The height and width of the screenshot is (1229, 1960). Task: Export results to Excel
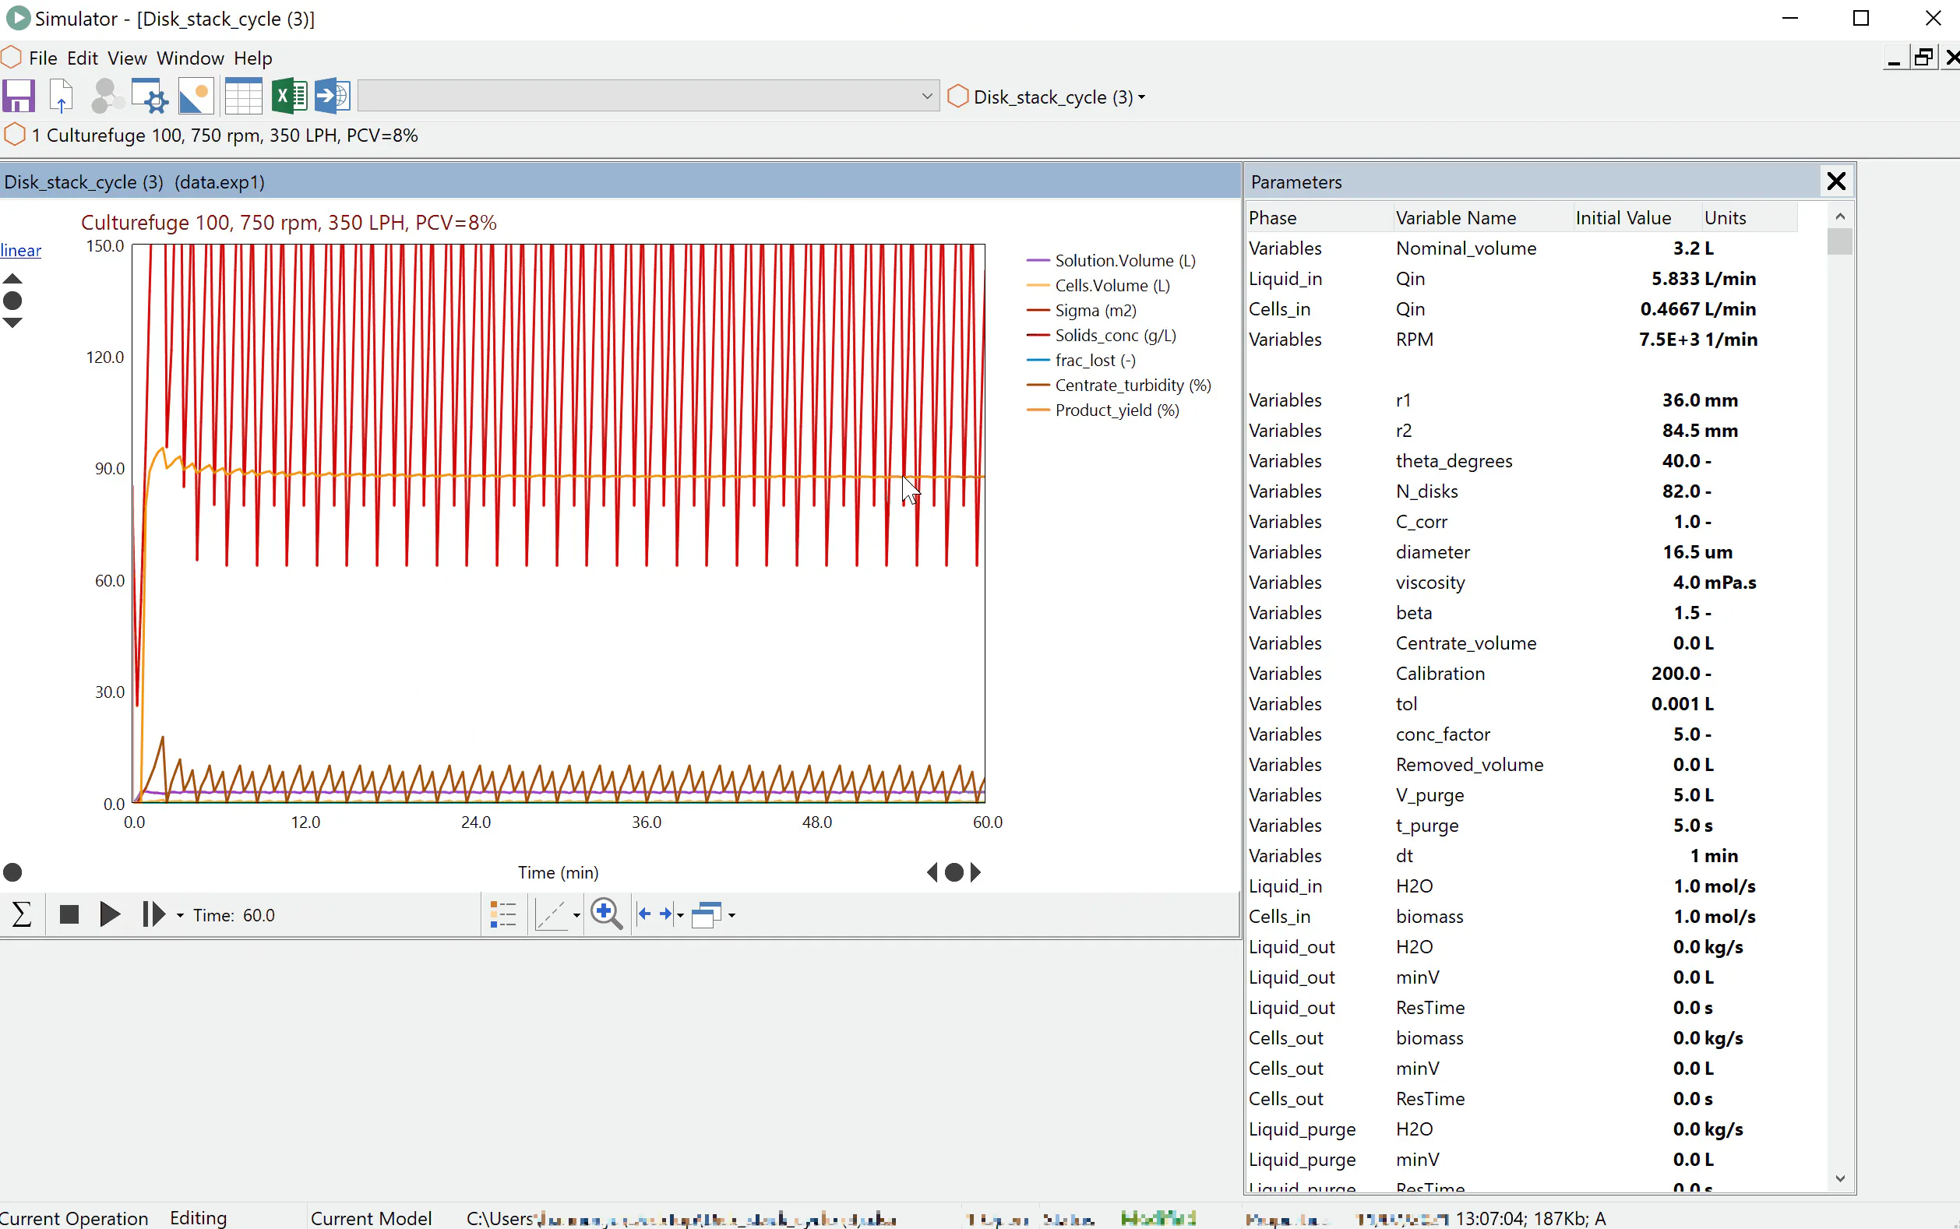(x=290, y=97)
